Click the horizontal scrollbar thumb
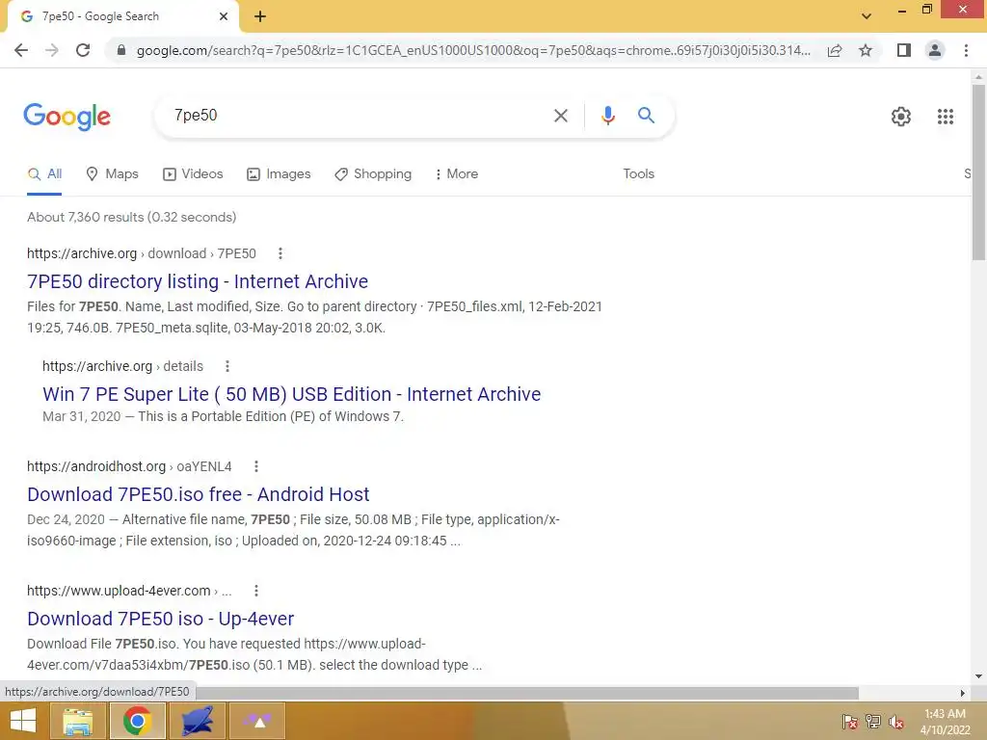Image resolution: width=987 pixels, height=740 pixels. (527, 693)
